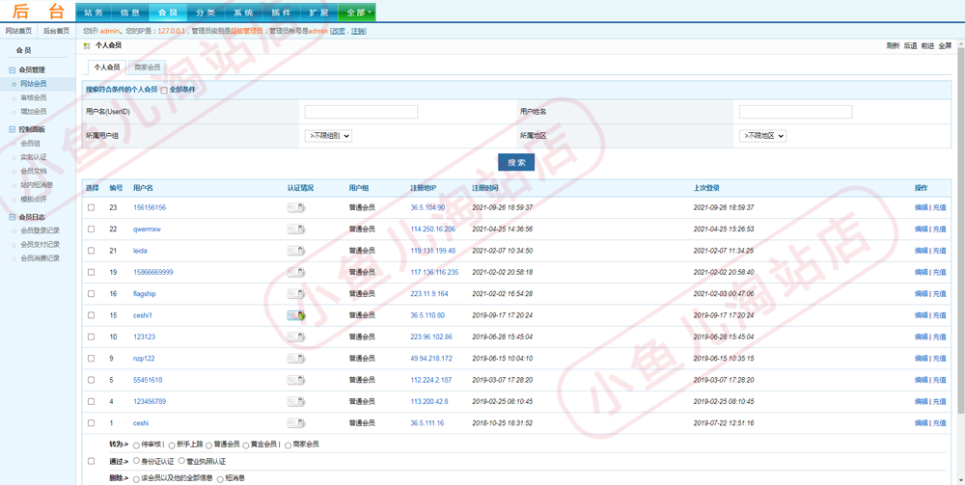Image resolution: width=965 pixels, height=485 pixels.
Task: Switch to the 商家会员 tab
Action: pos(148,67)
